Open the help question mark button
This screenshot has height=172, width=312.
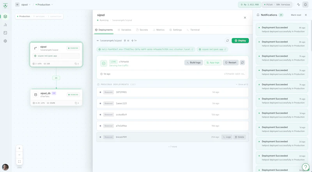pyautogui.click(x=306, y=167)
